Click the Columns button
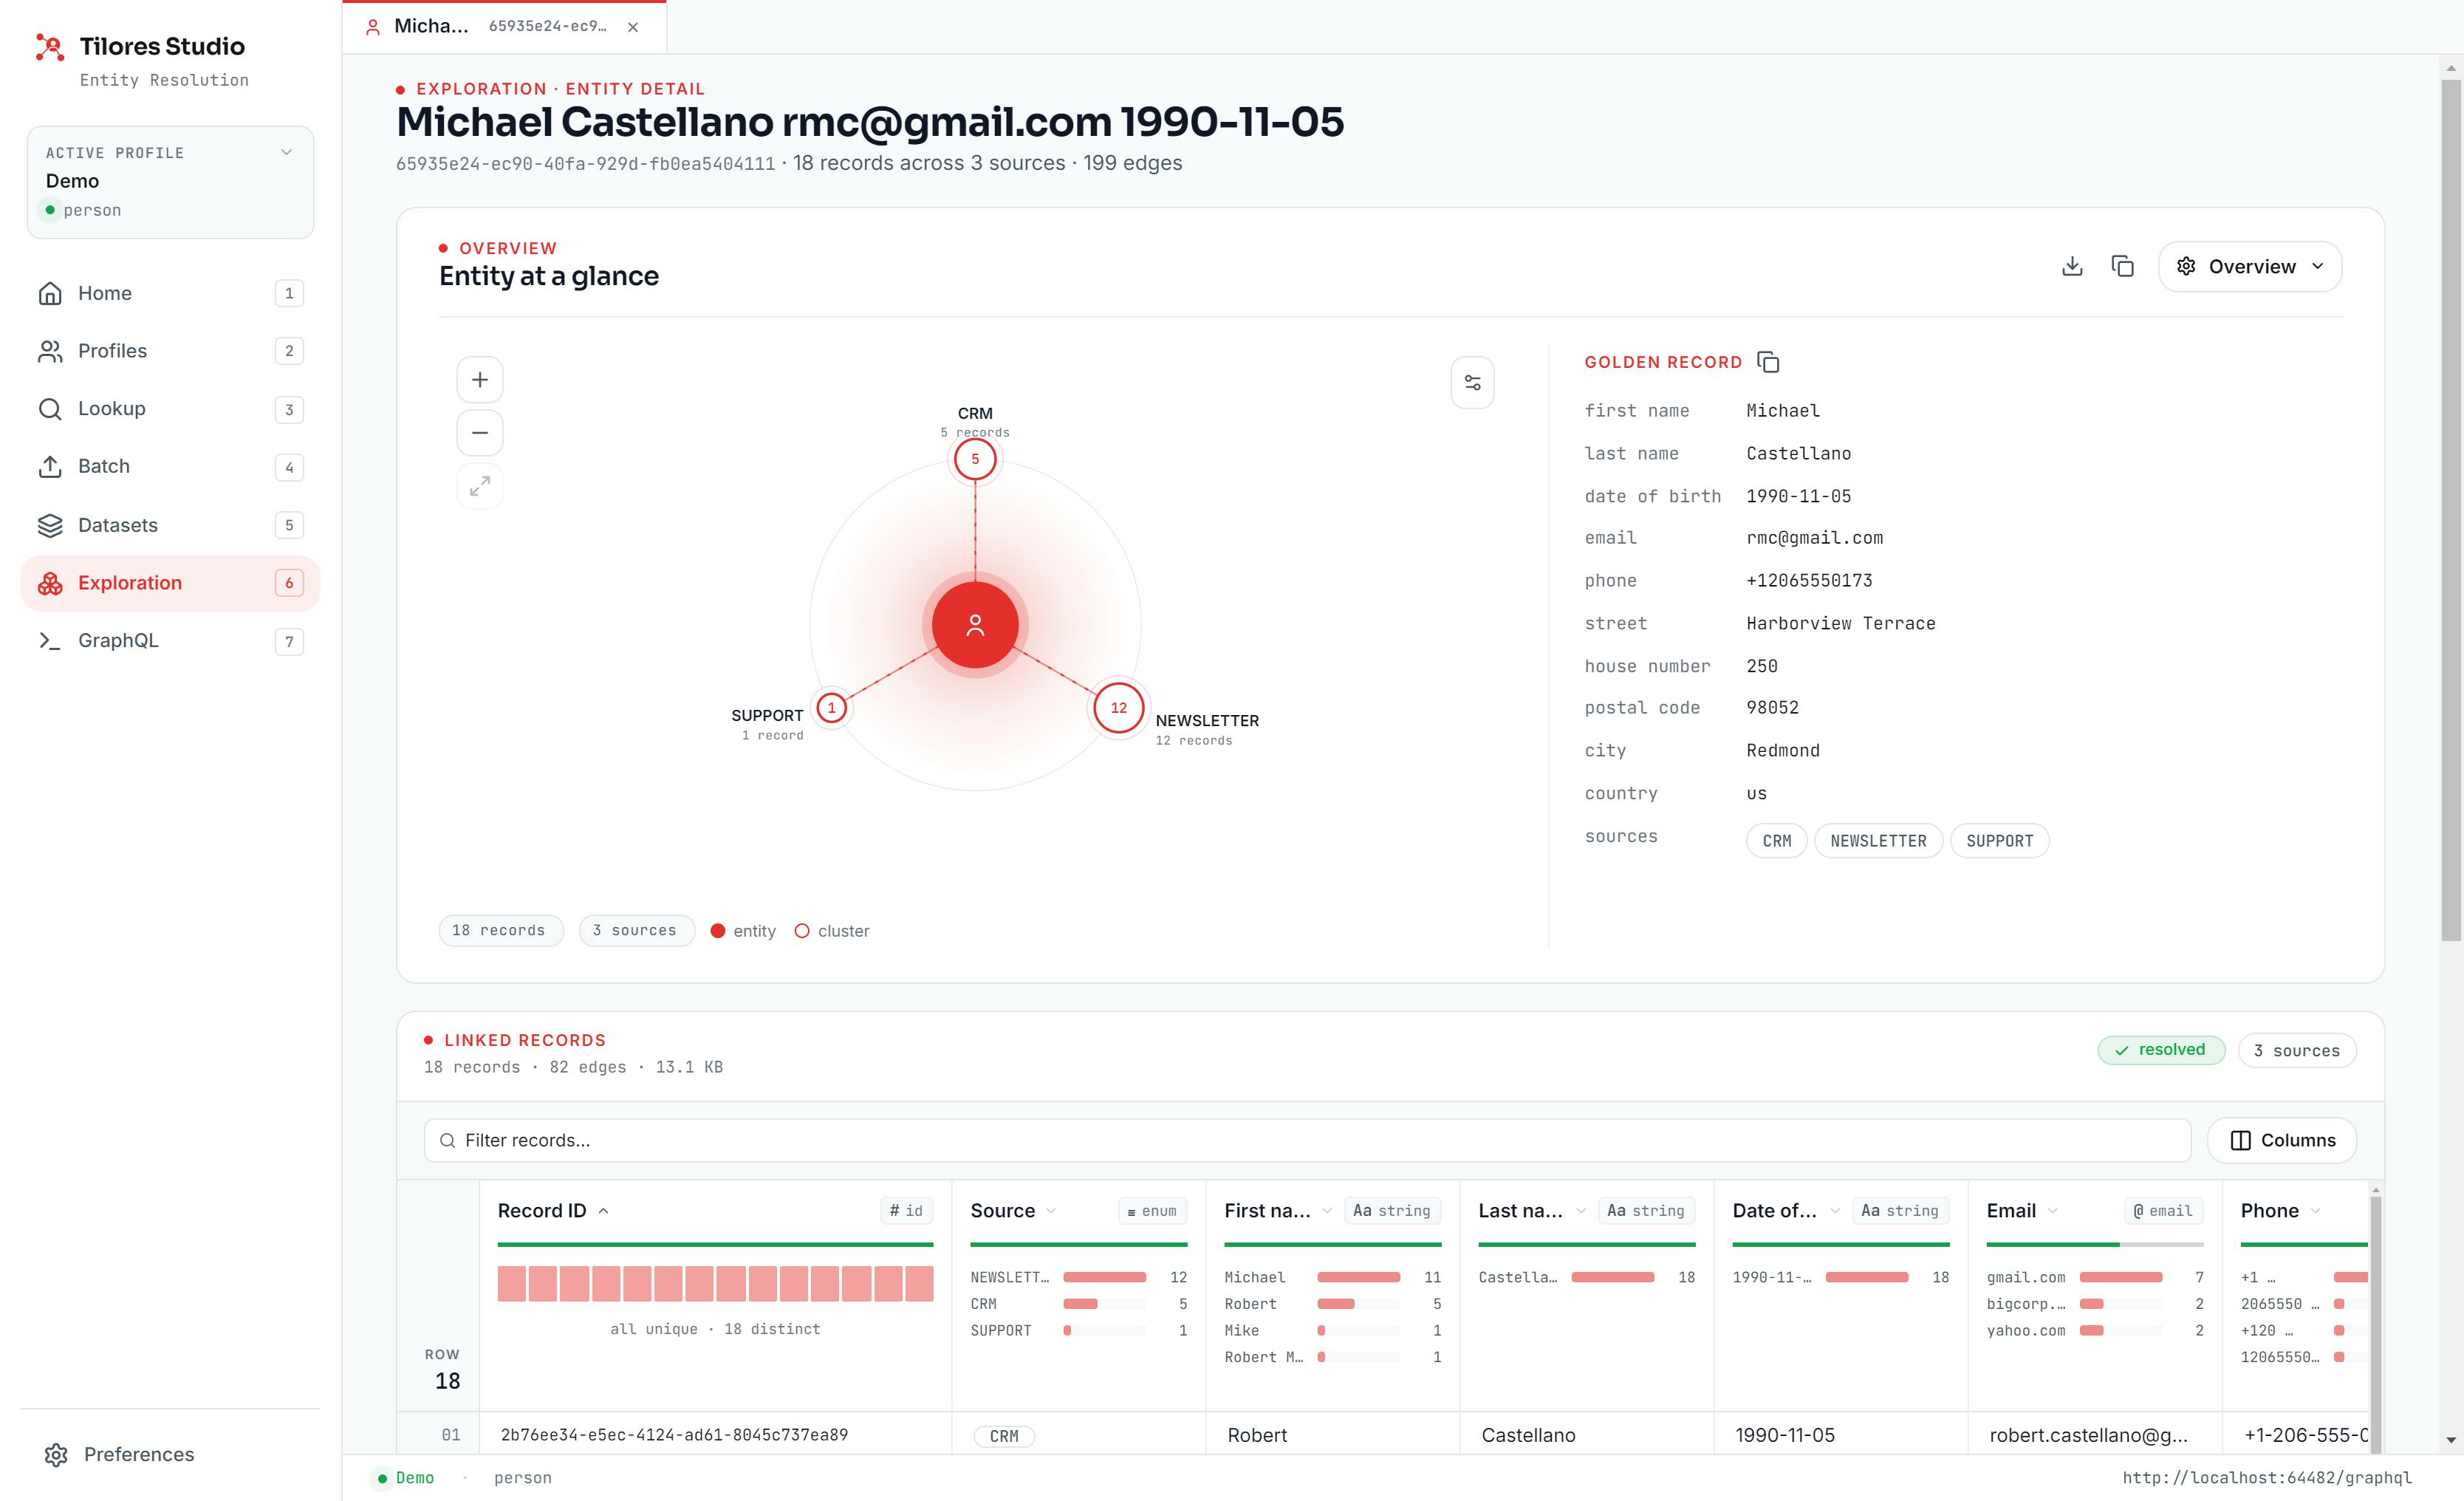The width and height of the screenshot is (2464, 1501). [2282, 1140]
